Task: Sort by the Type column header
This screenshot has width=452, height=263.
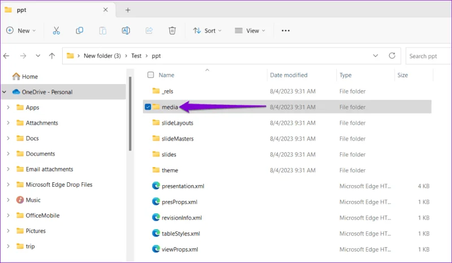Action: coord(345,75)
